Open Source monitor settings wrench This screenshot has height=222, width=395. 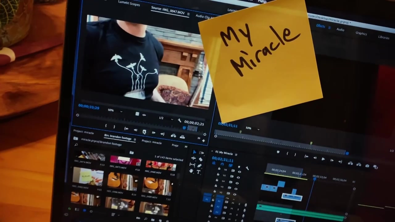(179, 120)
